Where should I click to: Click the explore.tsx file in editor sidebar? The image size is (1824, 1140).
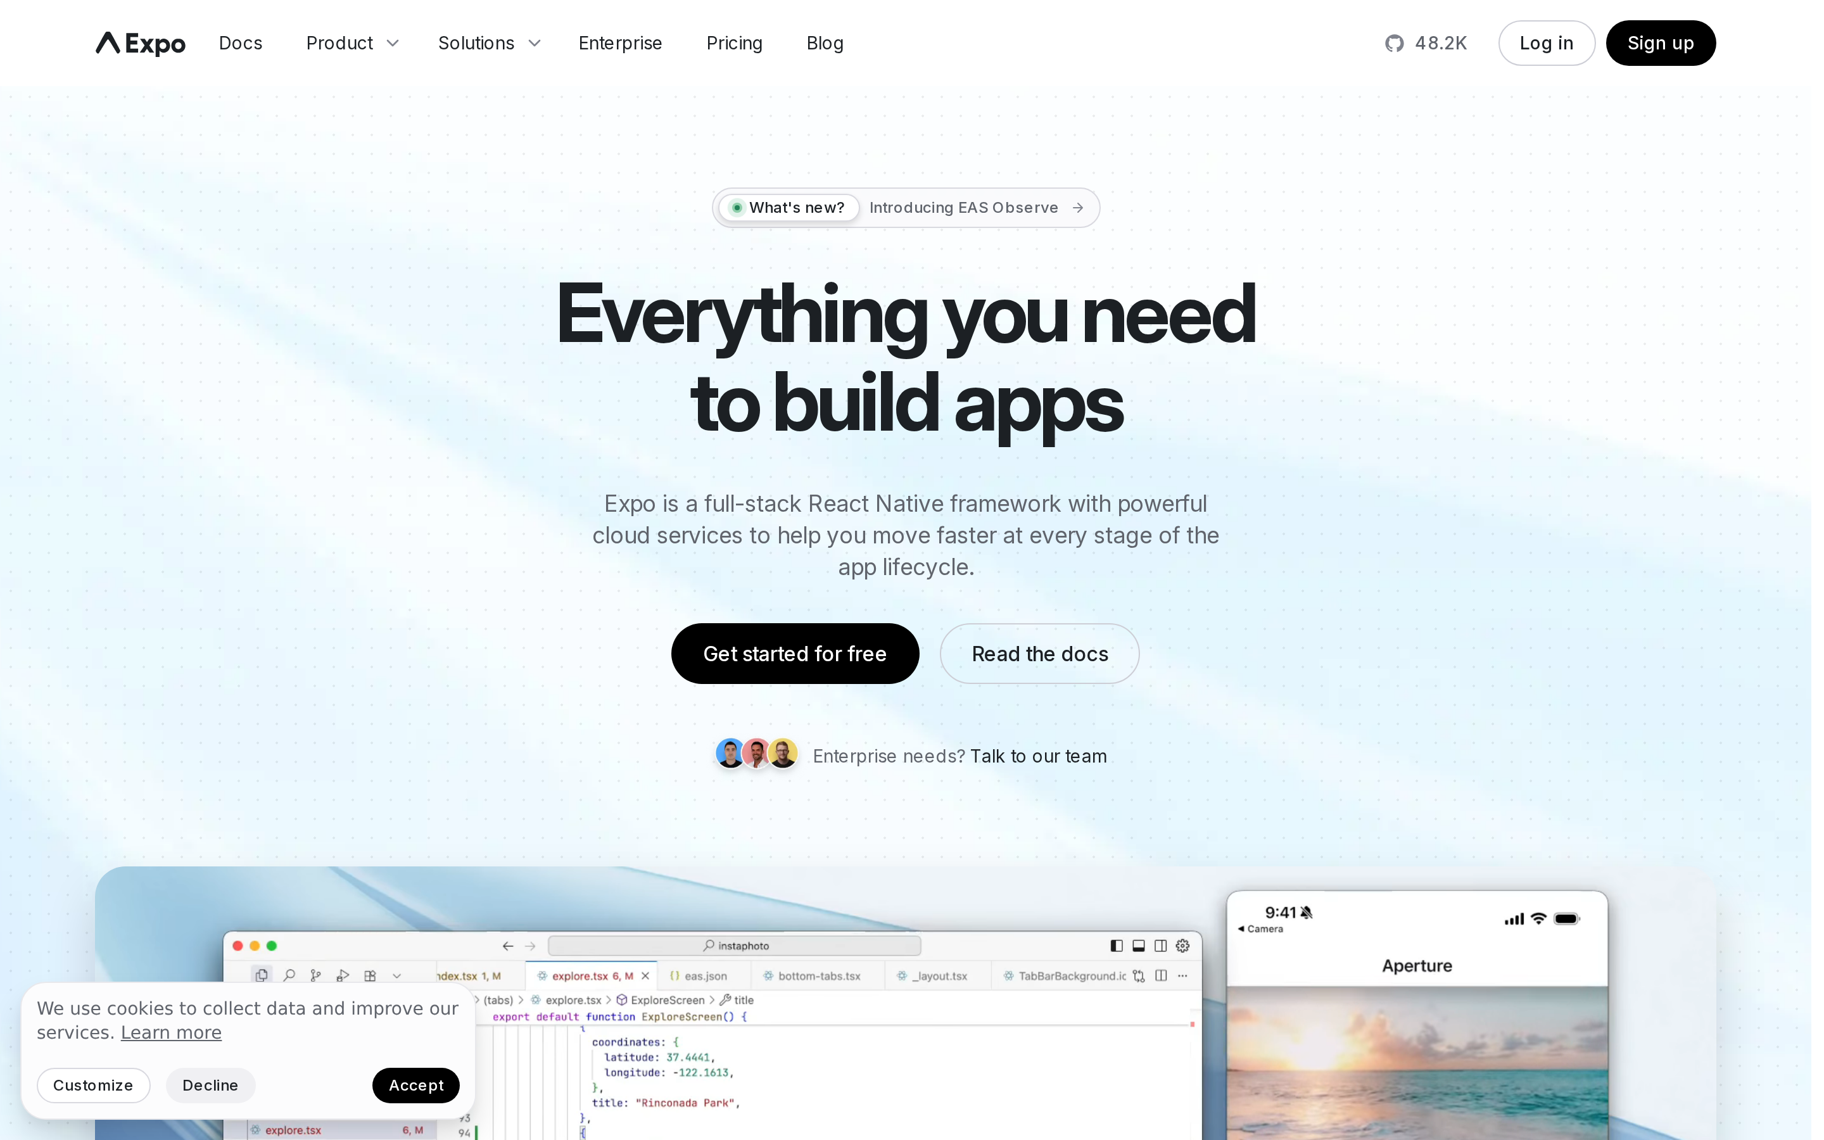pyautogui.click(x=336, y=1129)
